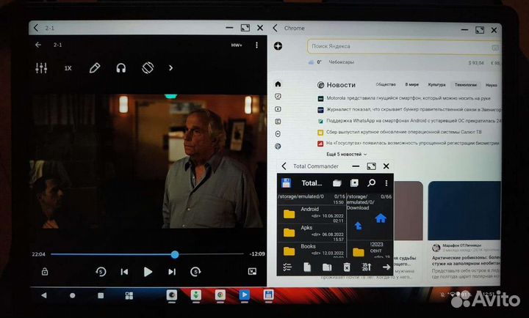Toggle file selection mode in Total Commander

288,267
